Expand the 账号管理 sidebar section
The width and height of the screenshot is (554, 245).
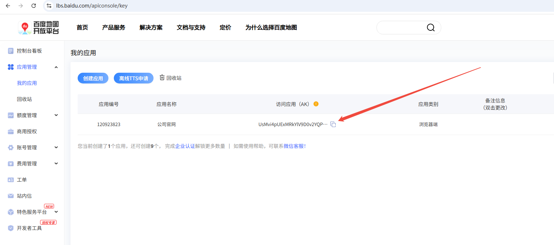click(x=56, y=148)
